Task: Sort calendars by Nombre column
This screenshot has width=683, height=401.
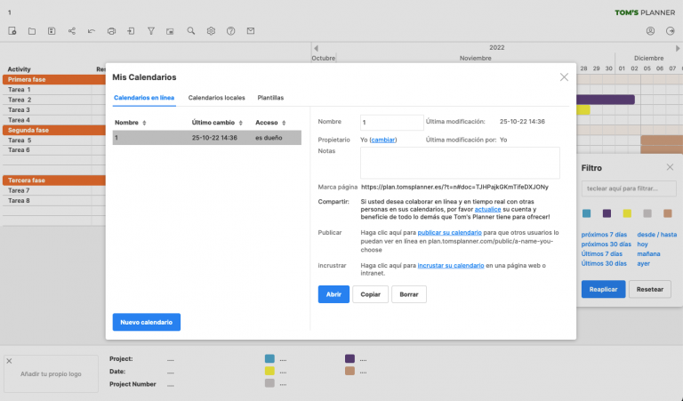Action: [130, 123]
